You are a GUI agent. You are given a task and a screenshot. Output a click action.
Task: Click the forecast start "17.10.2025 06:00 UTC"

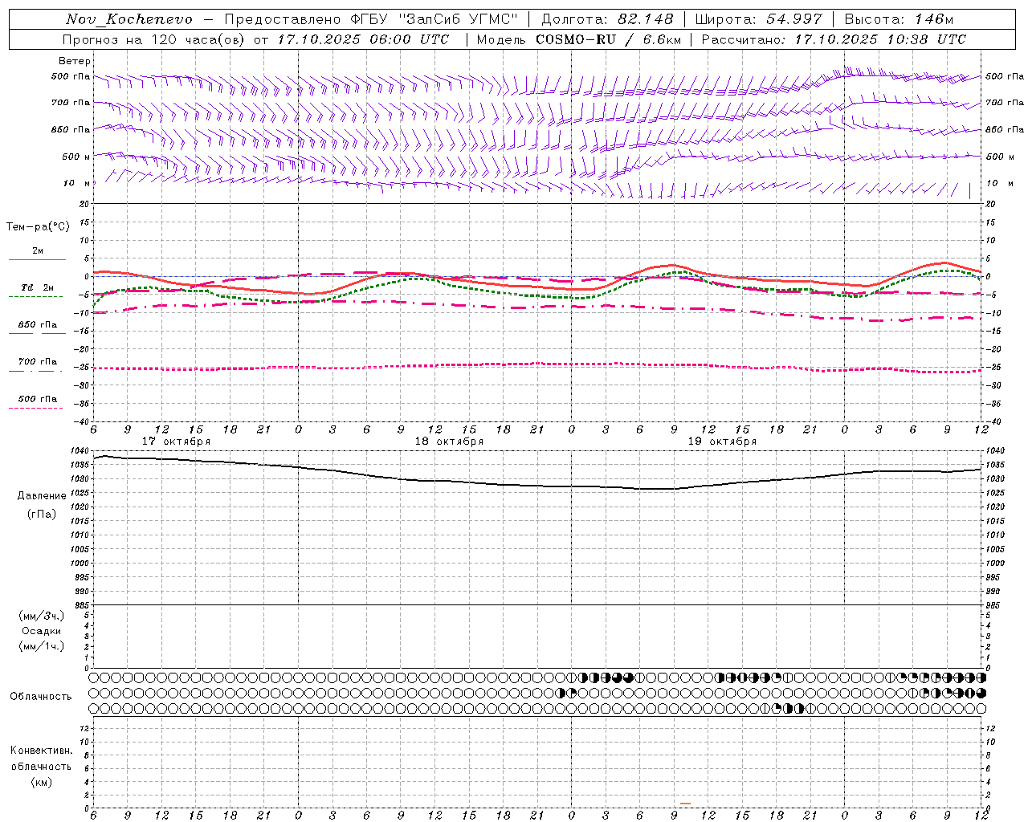pos(362,39)
